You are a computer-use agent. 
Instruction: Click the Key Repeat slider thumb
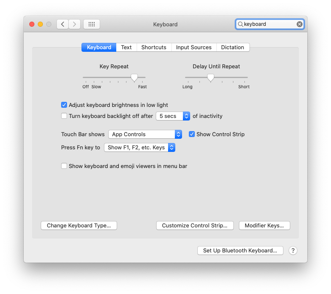(134, 78)
